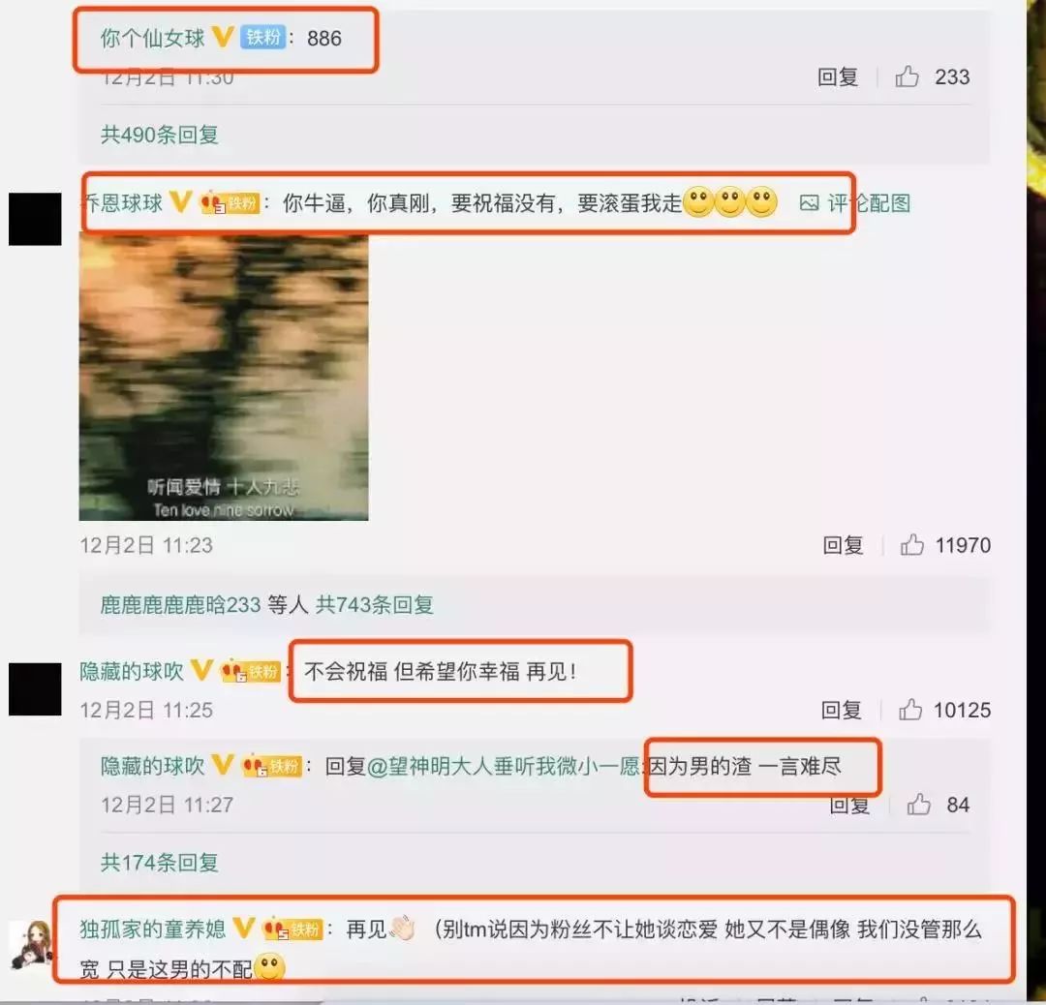Reply to comment posted 12月2日 11:25
Screen dimensions: 1046x1005
click(x=842, y=710)
